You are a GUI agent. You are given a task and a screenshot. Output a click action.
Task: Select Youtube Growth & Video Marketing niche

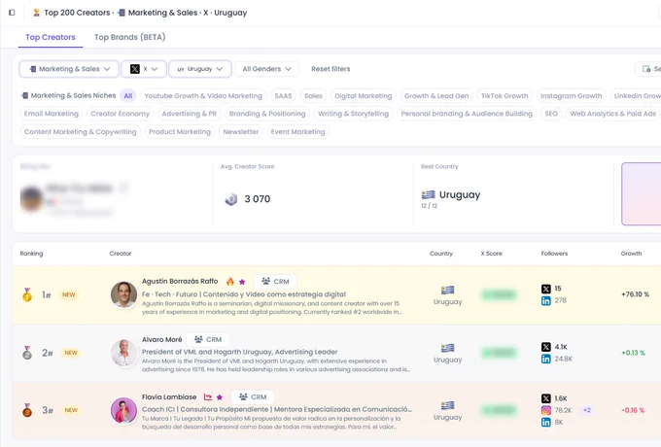click(x=203, y=96)
